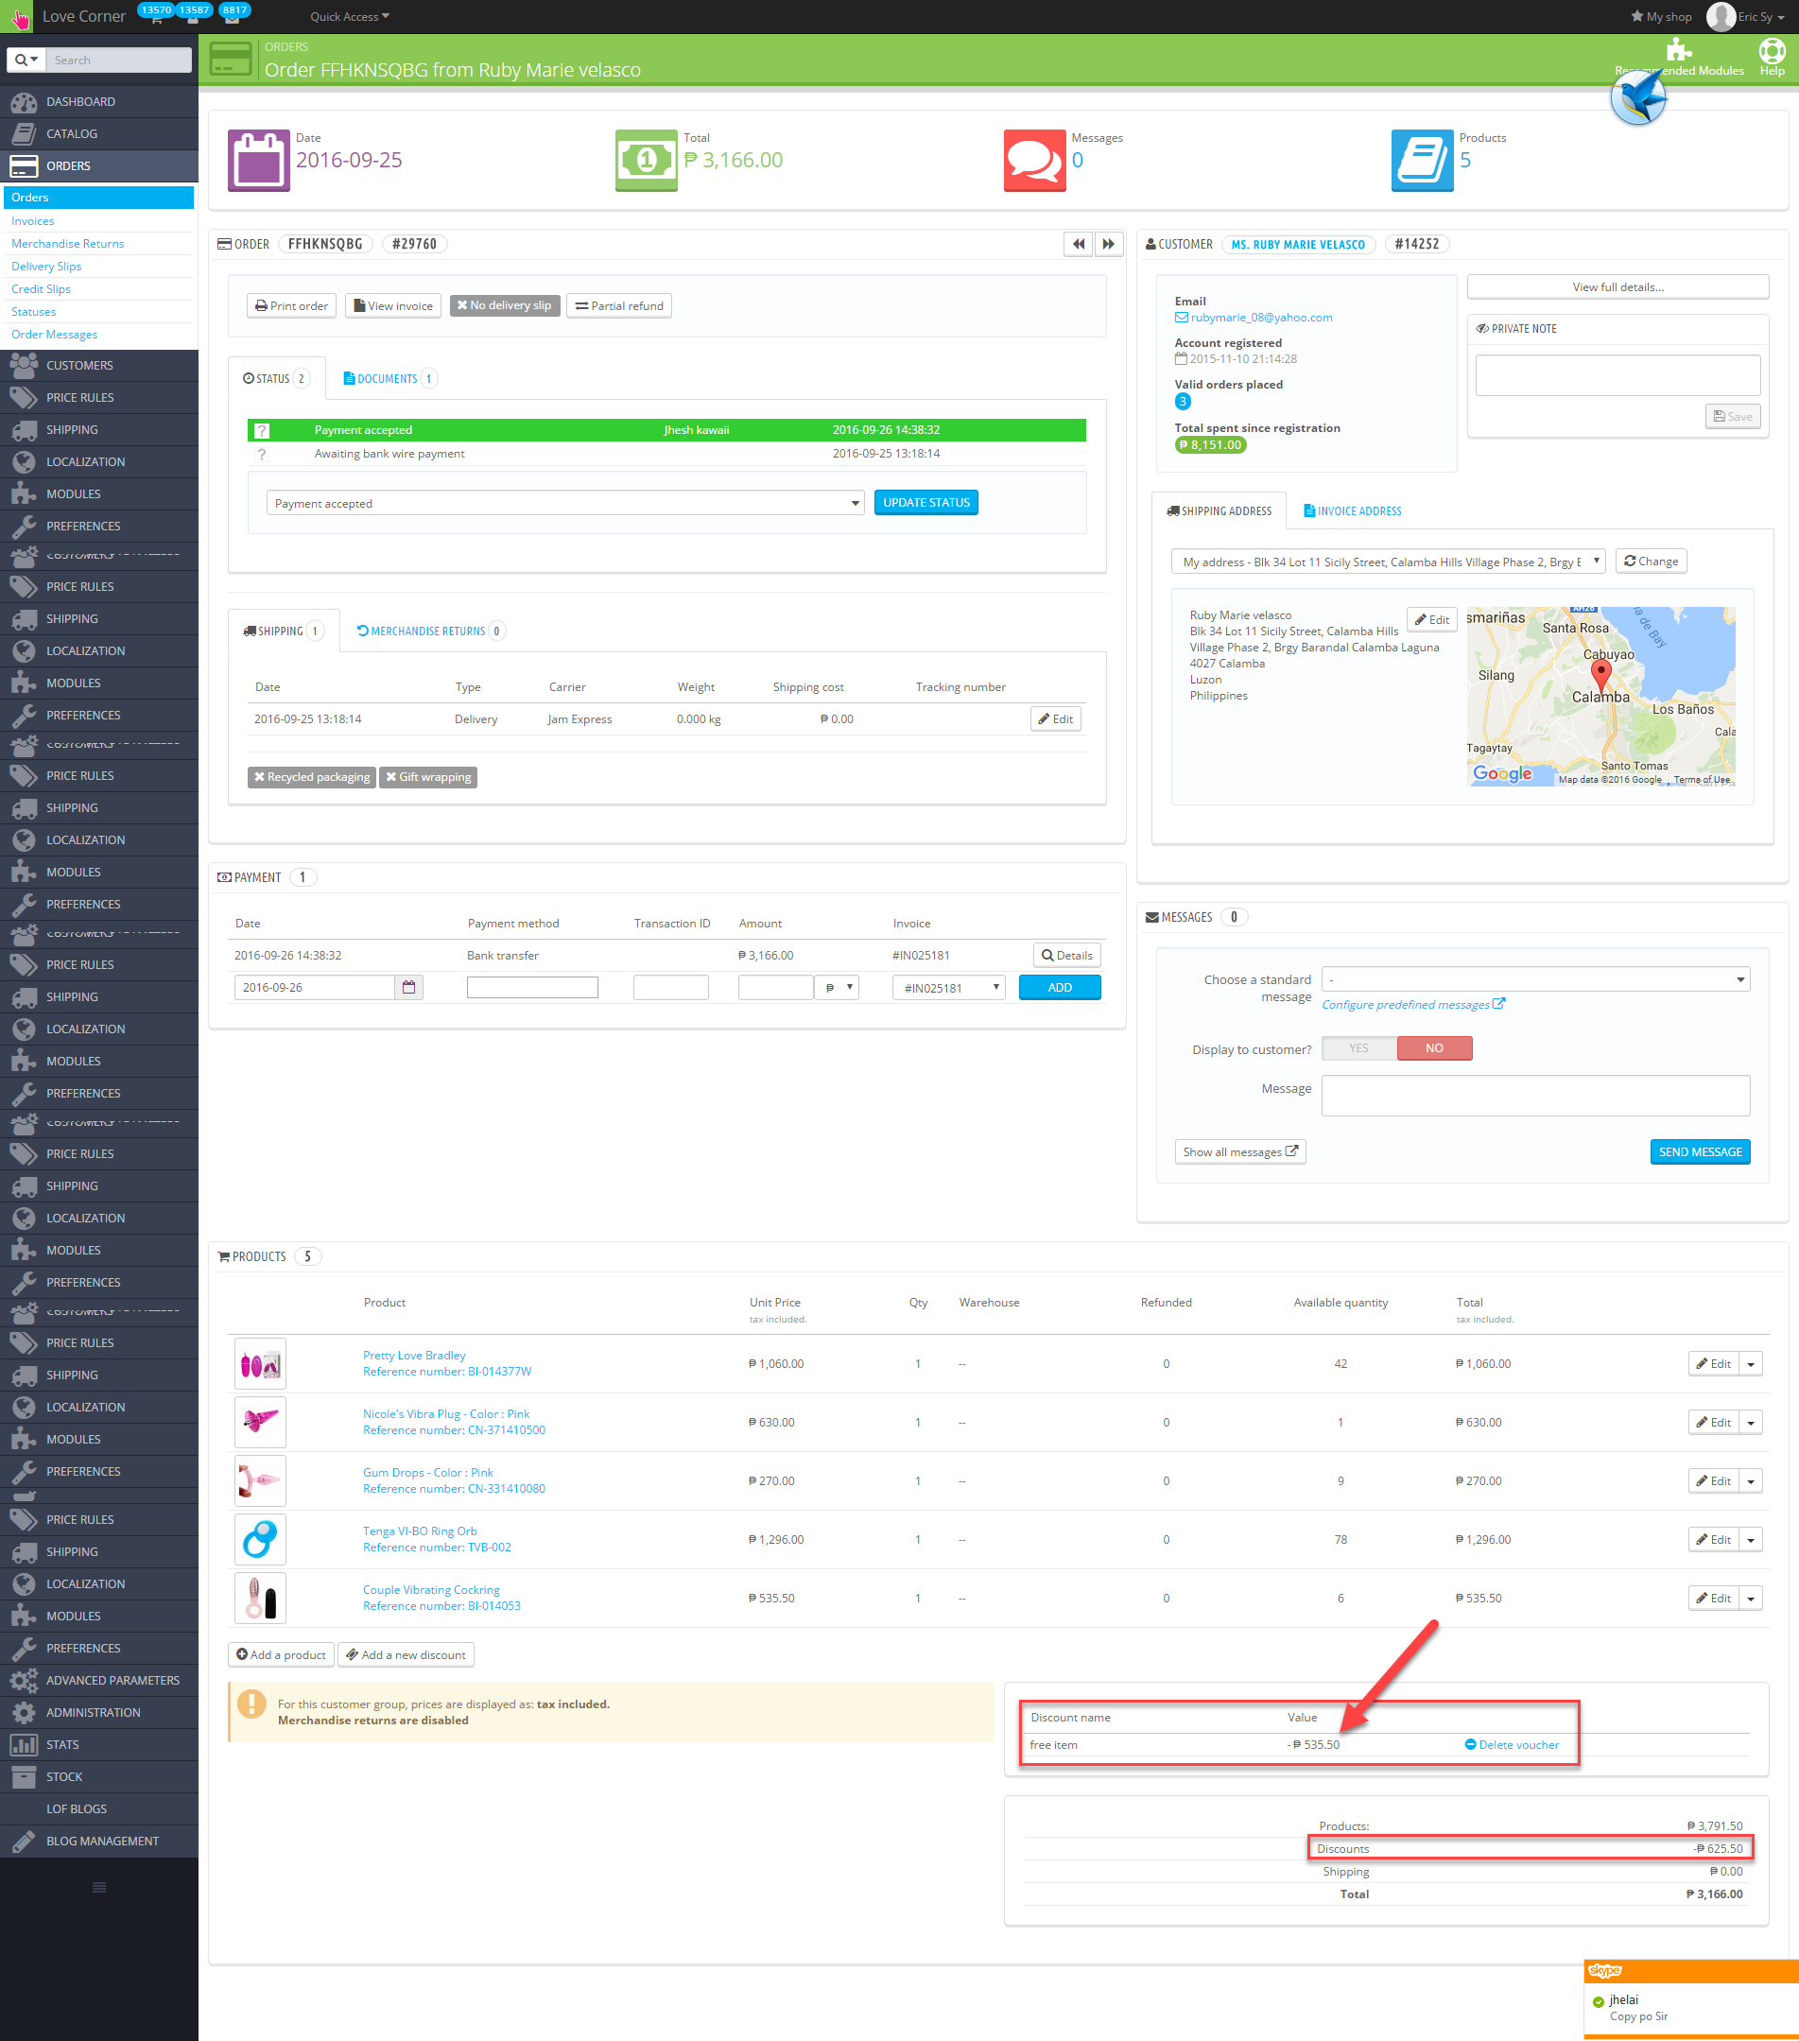The height and width of the screenshot is (2041, 1799).
Task: Click the Message text area
Action: click(x=1535, y=1096)
